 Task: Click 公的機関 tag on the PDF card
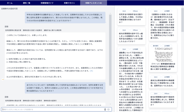click(167, 46)
